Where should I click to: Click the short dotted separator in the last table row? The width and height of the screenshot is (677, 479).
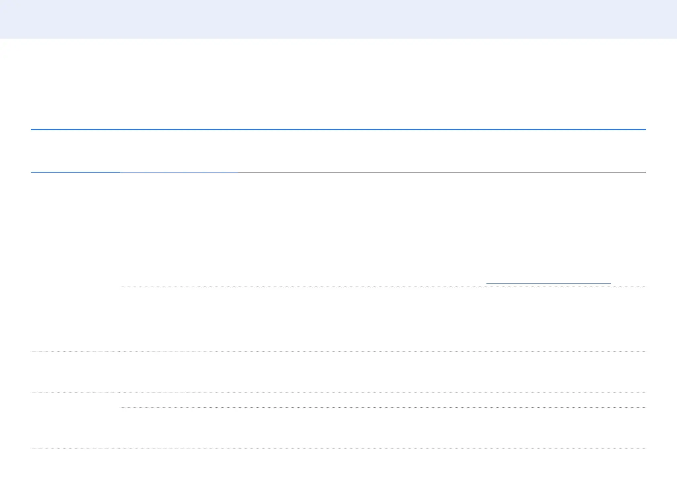[x=383, y=407]
